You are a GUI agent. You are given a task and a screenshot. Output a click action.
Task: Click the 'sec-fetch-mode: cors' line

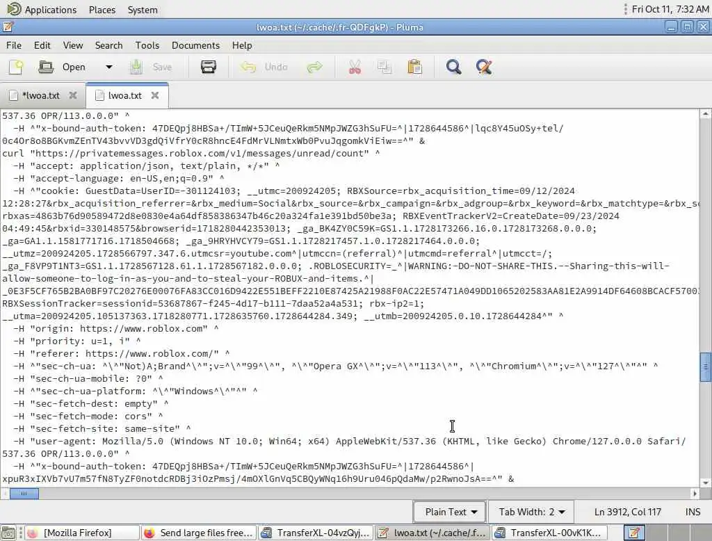pyautogui.click(x=88, y=416)
